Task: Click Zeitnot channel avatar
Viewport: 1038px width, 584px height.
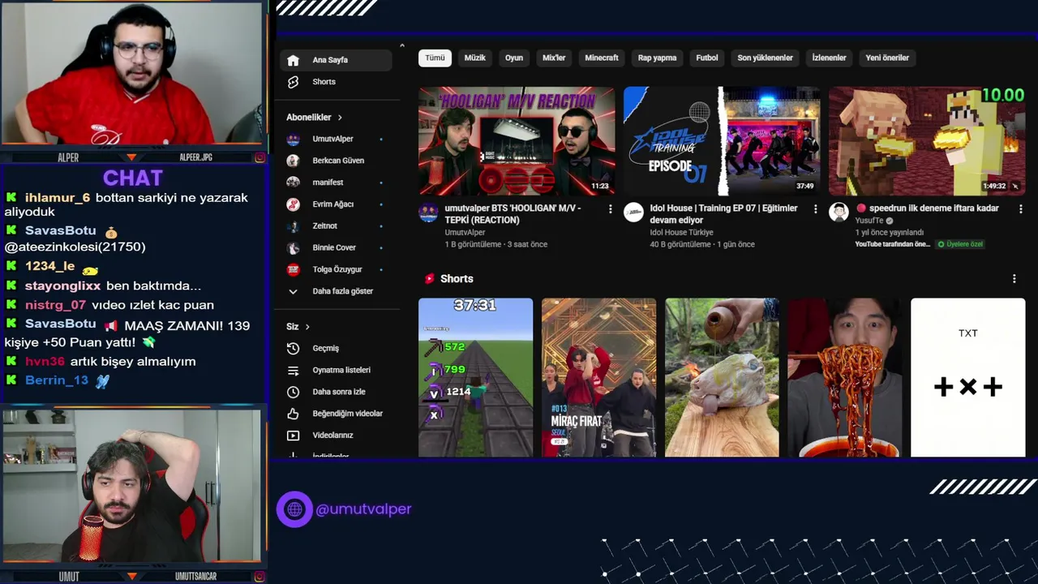Action: click(294, 225)
